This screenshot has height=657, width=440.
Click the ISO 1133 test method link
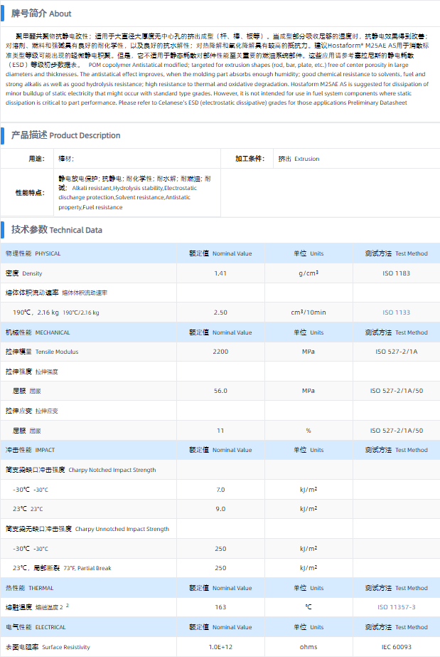tap(396, 312)
